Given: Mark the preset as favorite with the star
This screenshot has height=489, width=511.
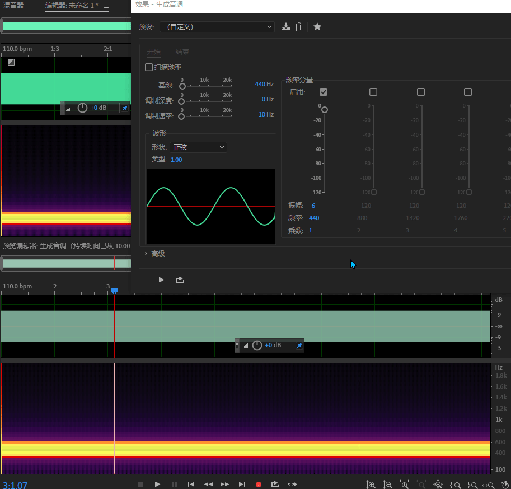Looking at the screenshot, I should pos(317,27).
